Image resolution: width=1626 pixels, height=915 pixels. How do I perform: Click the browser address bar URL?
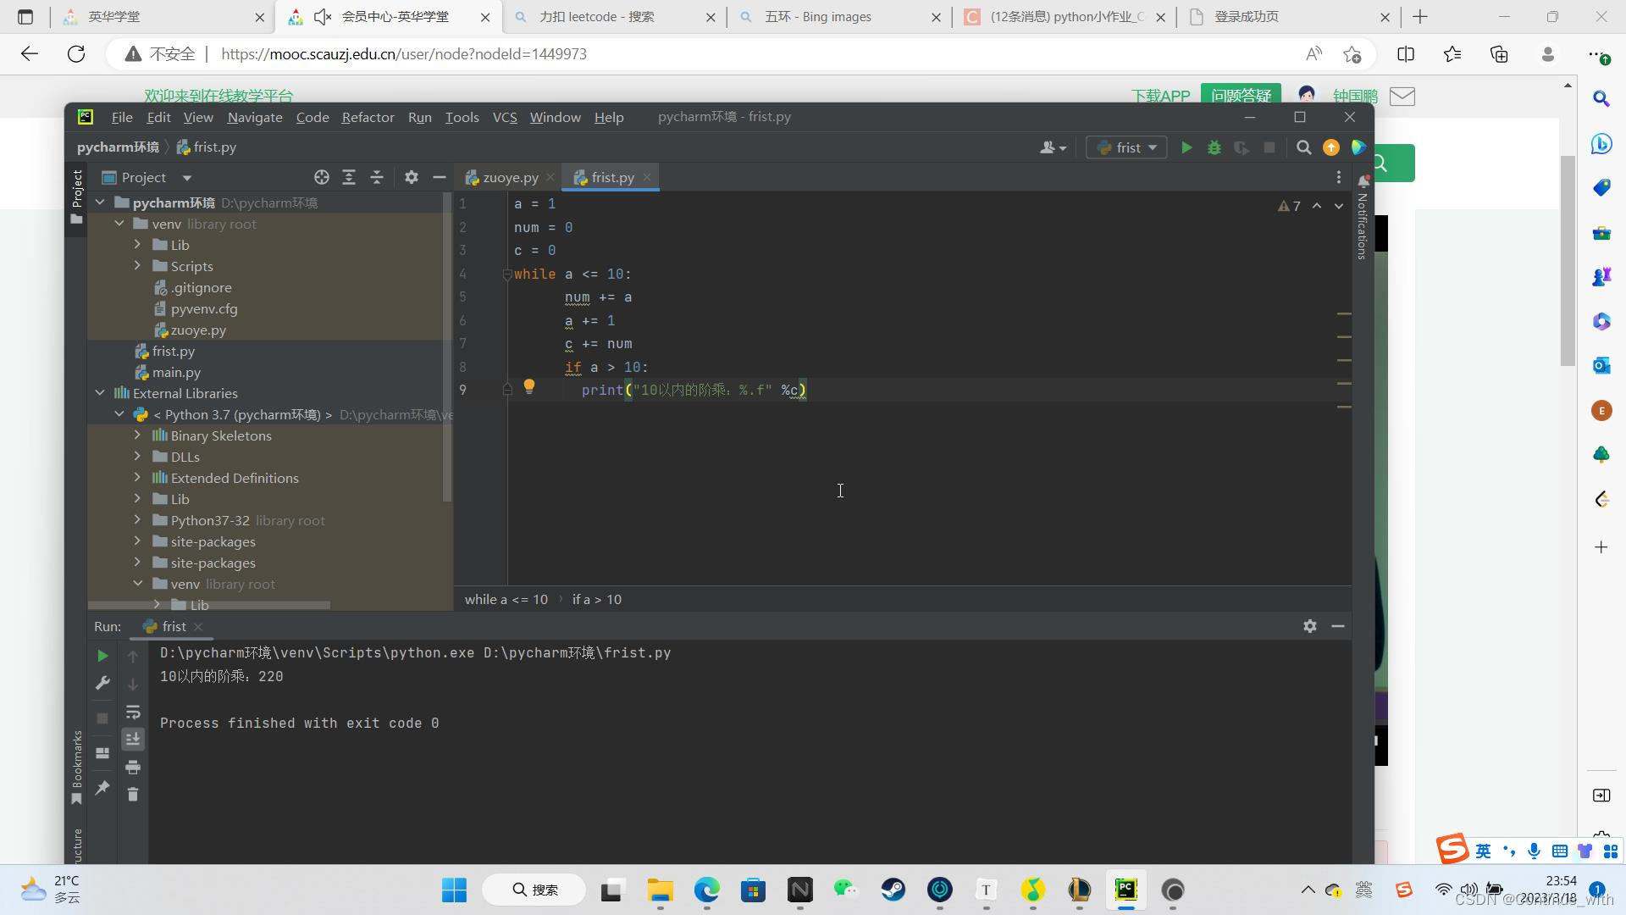(x=404, y=54)
